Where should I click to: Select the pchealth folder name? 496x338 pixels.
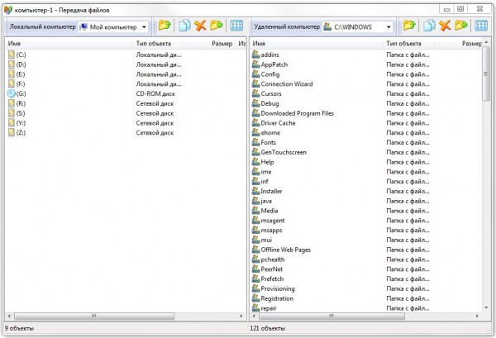pos(273,259)
